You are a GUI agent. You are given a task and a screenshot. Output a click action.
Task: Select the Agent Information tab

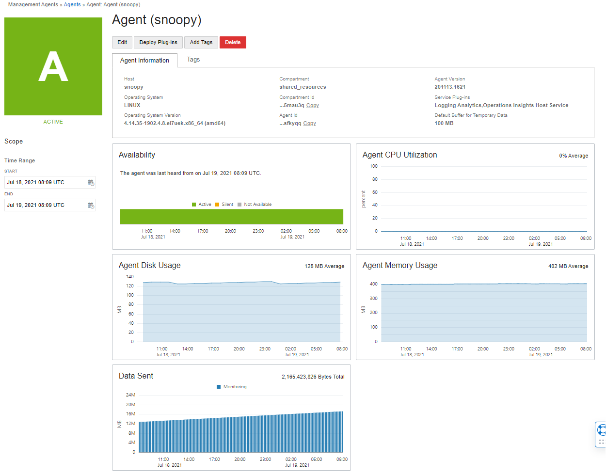click(145, 60)
